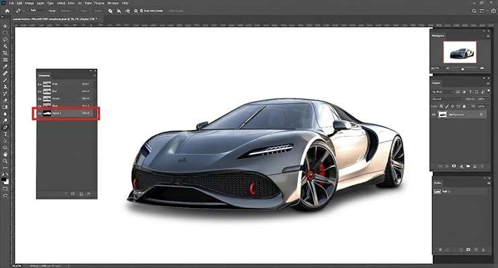This screenshot has width=498, height=268.
Task: Select the Gradient tool
Action: coord(5,107)
